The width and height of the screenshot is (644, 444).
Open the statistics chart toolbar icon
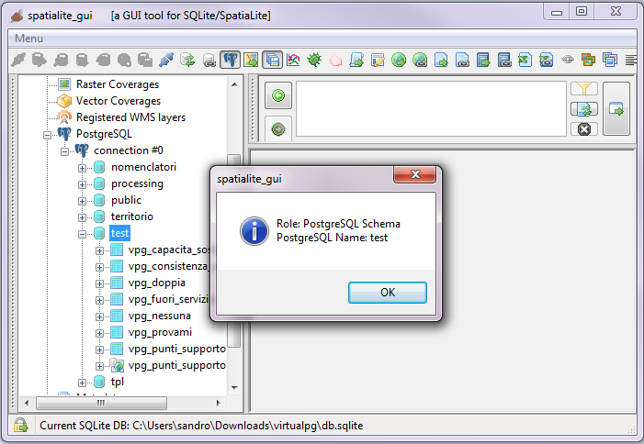293,60
